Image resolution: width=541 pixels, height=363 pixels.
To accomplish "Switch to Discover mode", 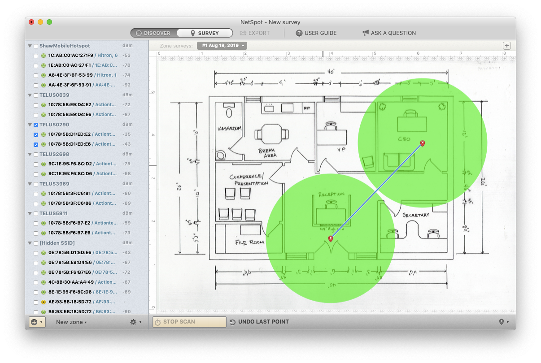I will pyautogui.click(x=153, y=33).
